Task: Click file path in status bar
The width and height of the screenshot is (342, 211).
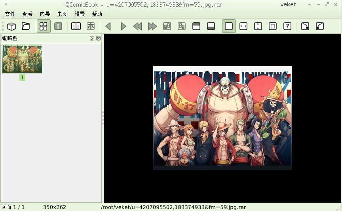Action: [173, 207]
